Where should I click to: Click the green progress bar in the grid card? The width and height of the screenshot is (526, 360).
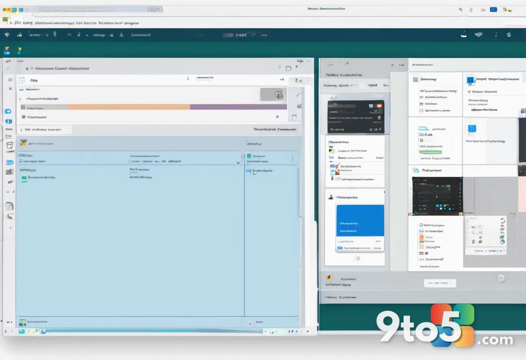click(x=431, y=152)
